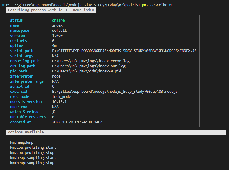Click the km:heap:sampling:stop action
The image size is (229, 170).
32,163
